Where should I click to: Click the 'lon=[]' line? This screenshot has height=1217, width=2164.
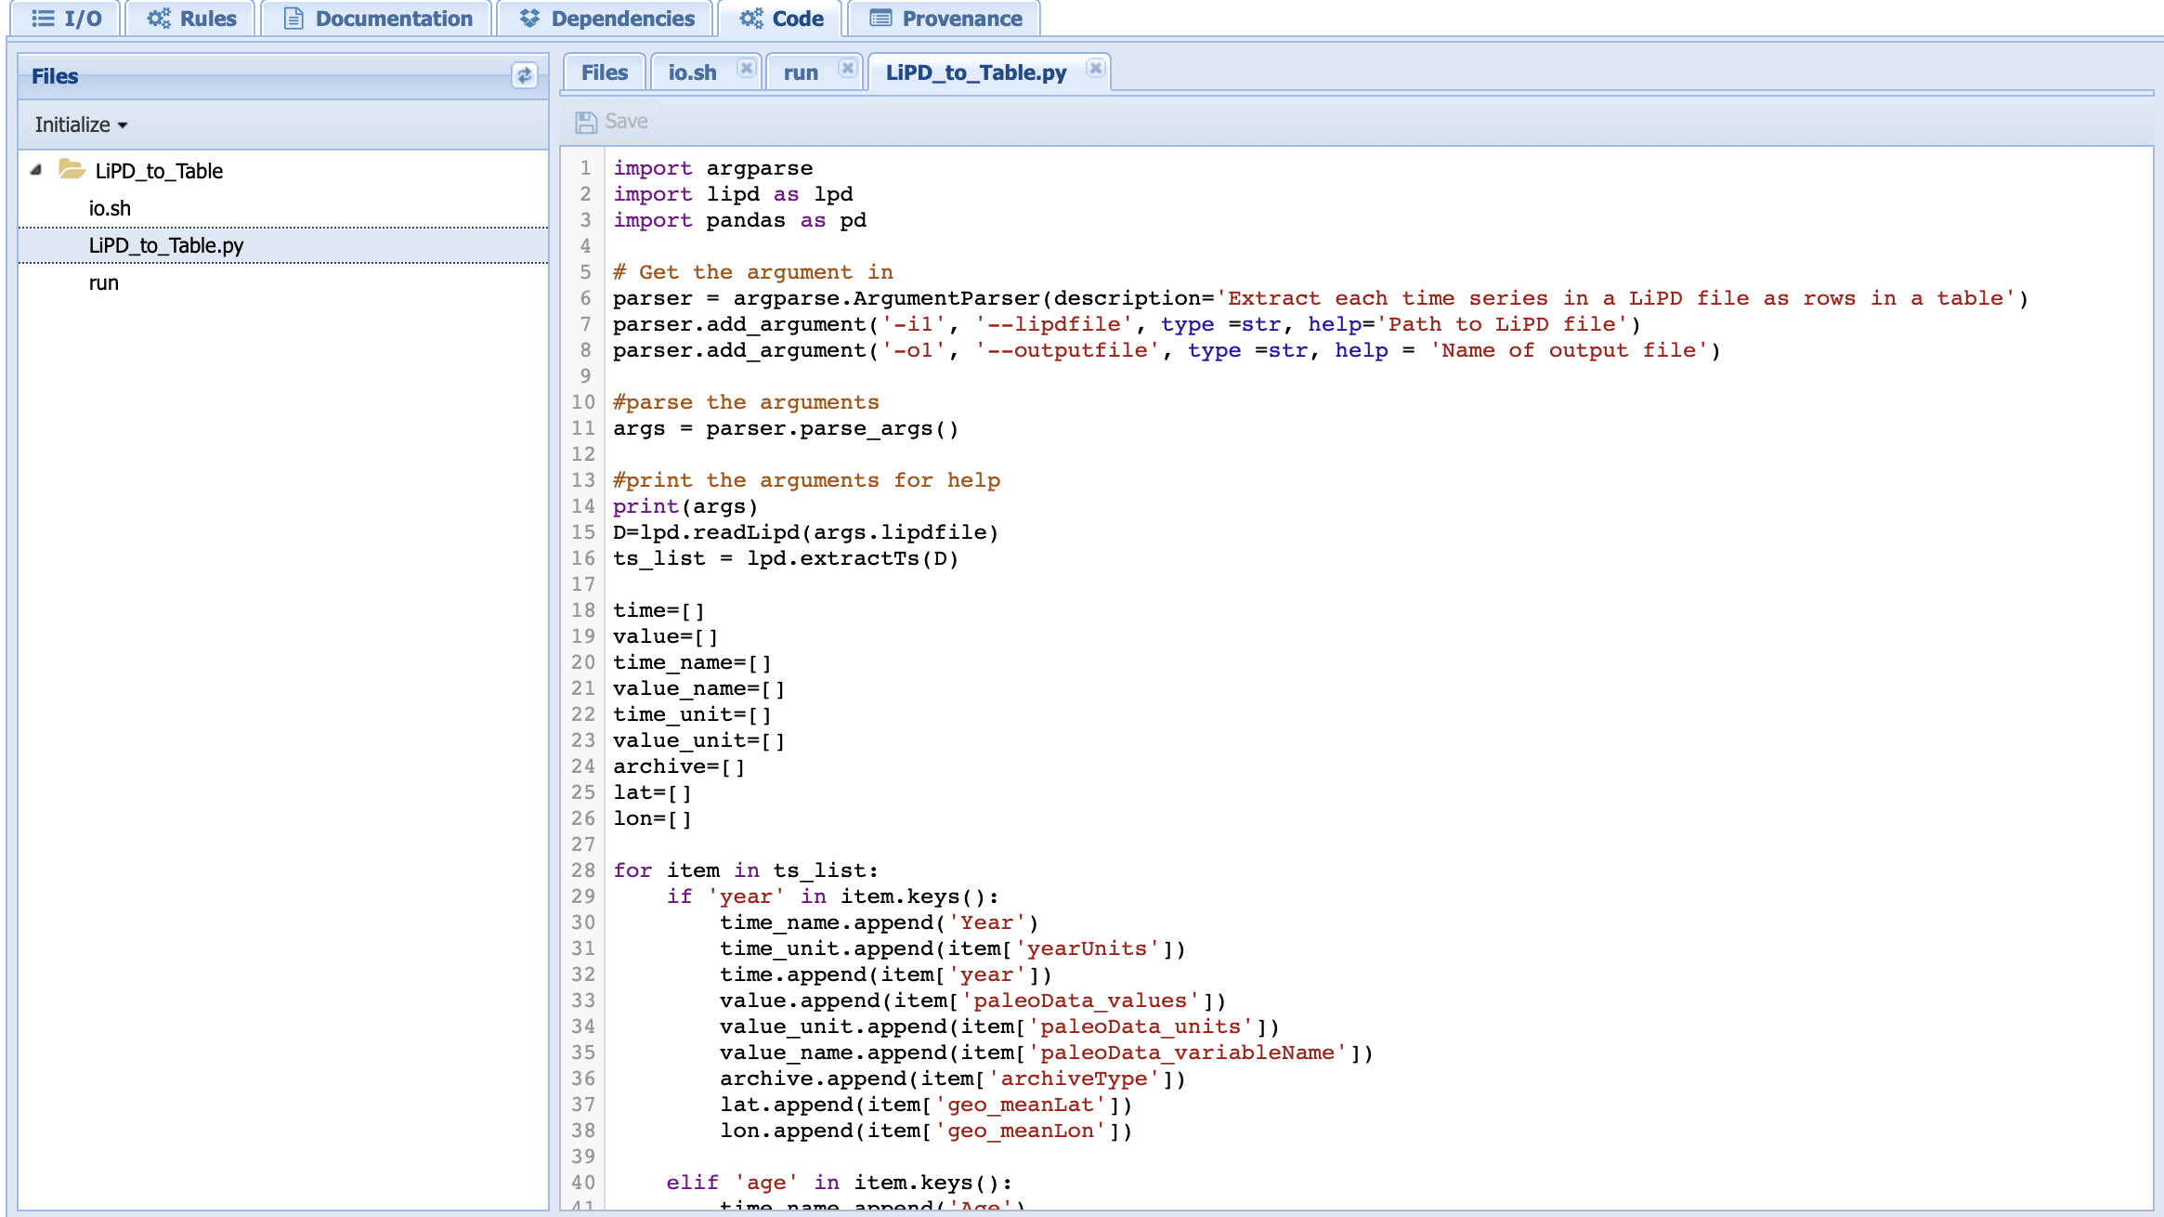coord(652,818)
